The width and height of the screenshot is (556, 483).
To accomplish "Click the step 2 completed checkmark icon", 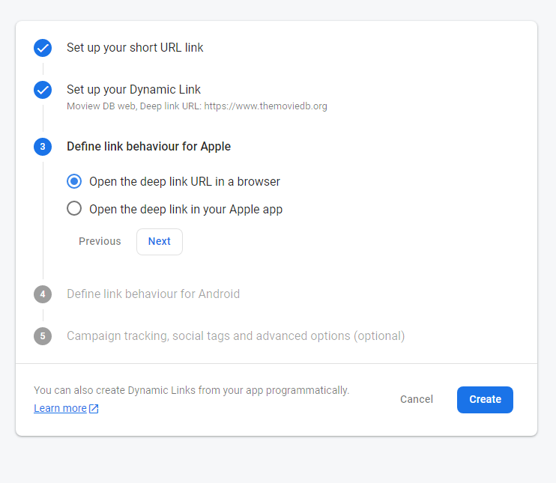I will (x=43, y=90).
